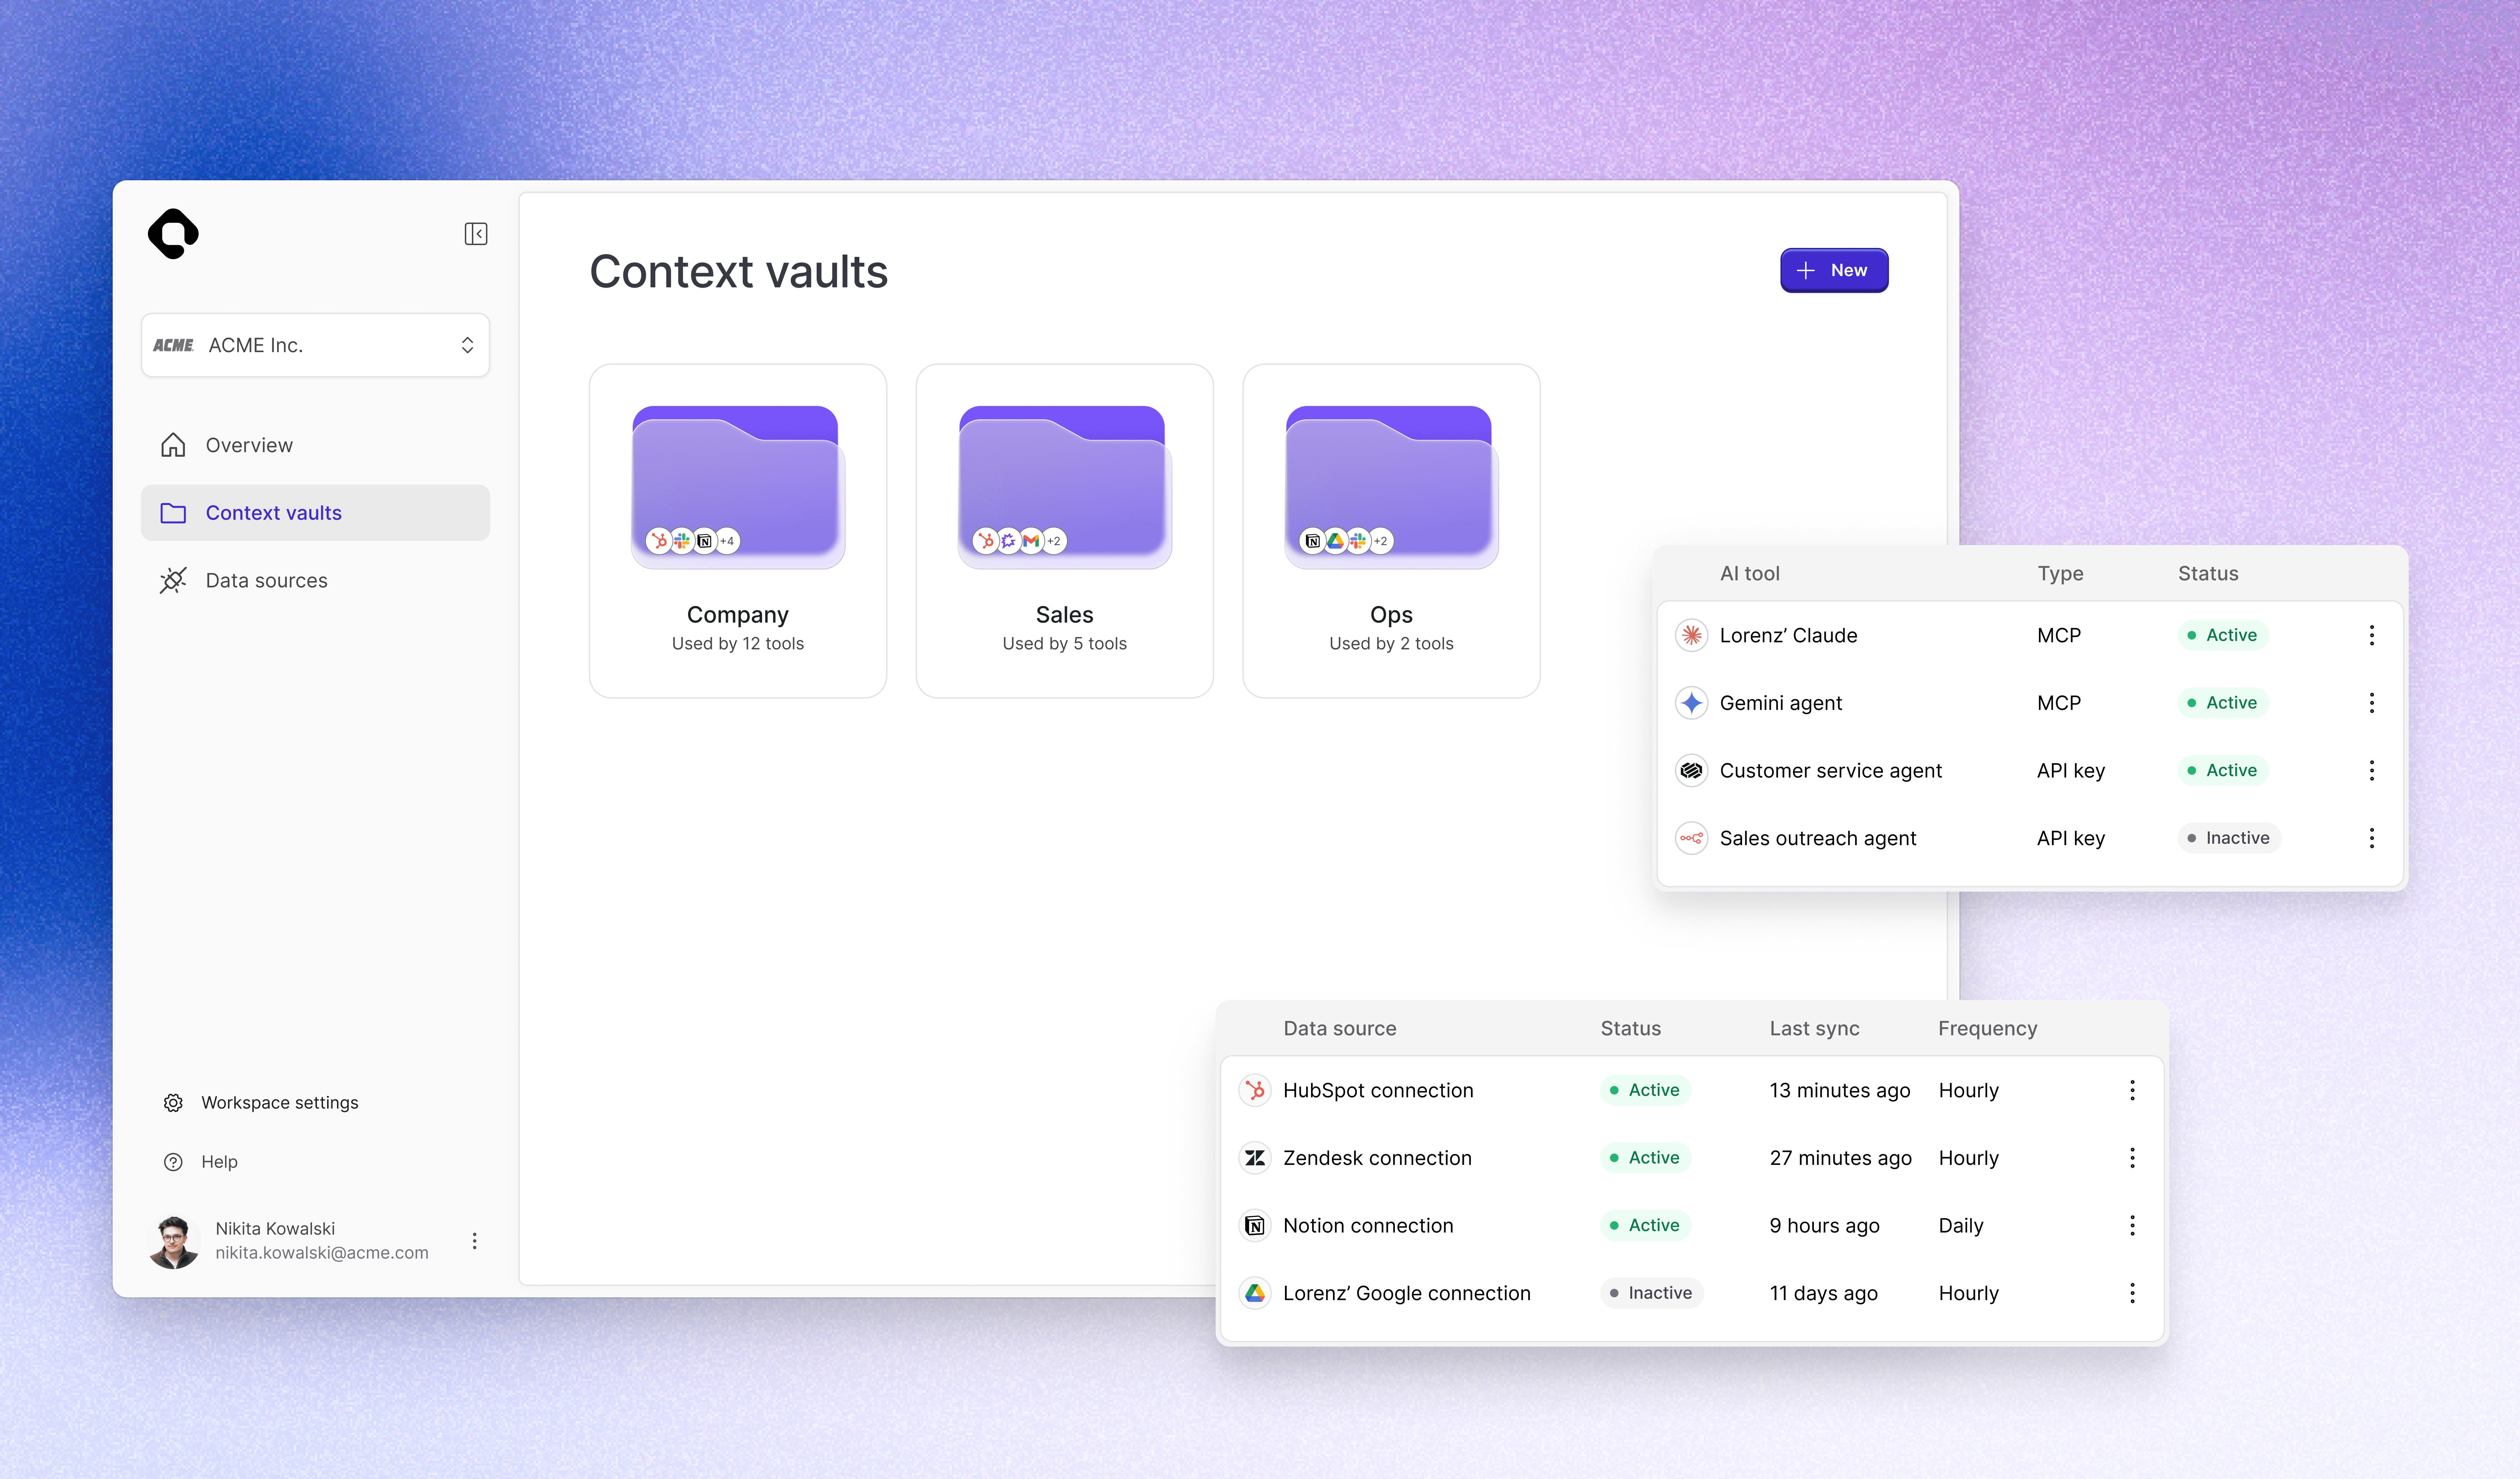Click the Gemini agent star icon
Viewport: 2520px width, 1479px height.
(1691, 703)
